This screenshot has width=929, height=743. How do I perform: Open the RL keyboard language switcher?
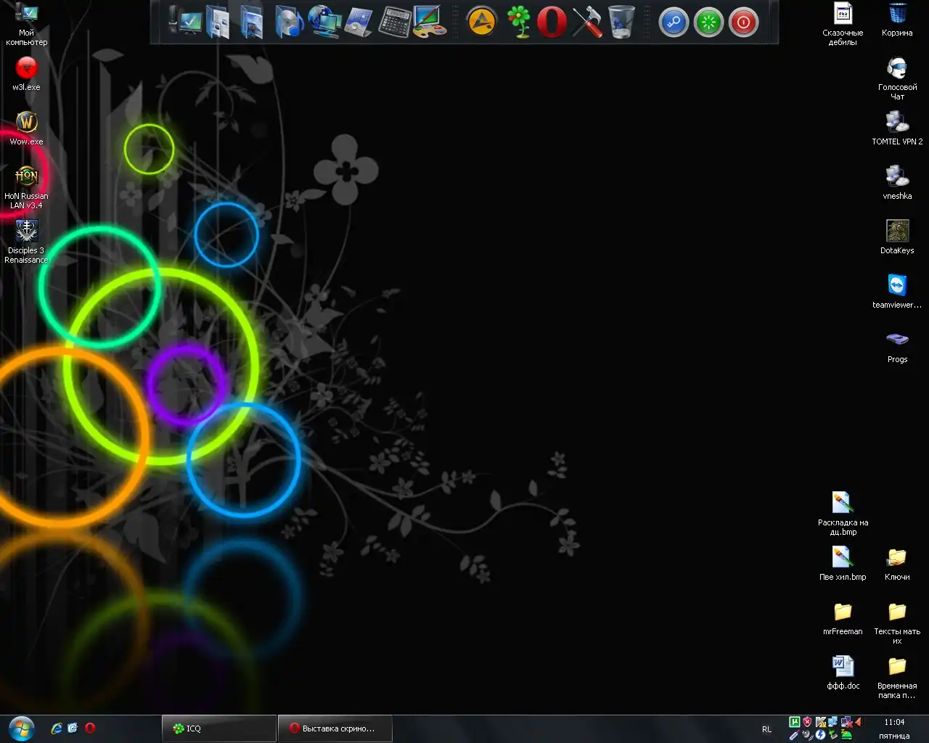click(767, 729)
